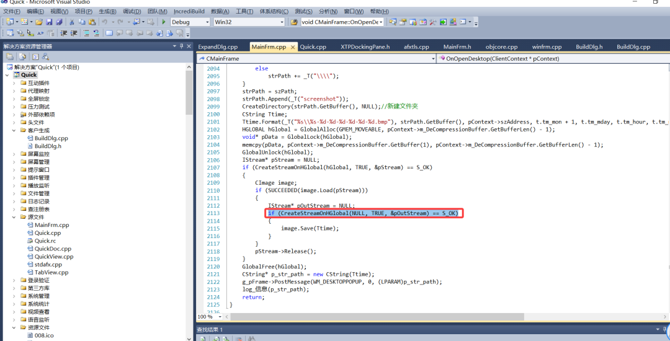Switch to the Quick.cpp editor tab
Viewport: 670px width, 341px height.
pyautogui.click(x=313, y=46)
